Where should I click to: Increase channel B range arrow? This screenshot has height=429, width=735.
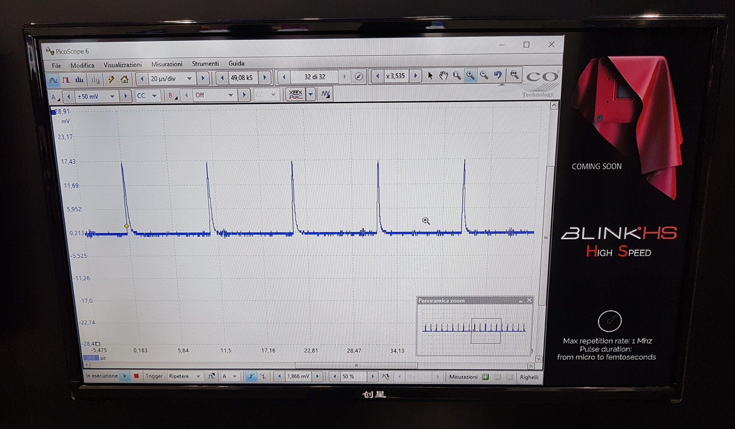244,95
